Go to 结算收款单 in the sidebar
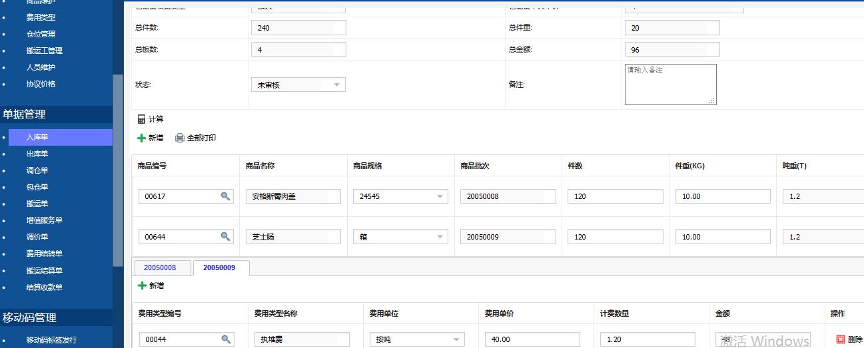 (x=44, y=287)
